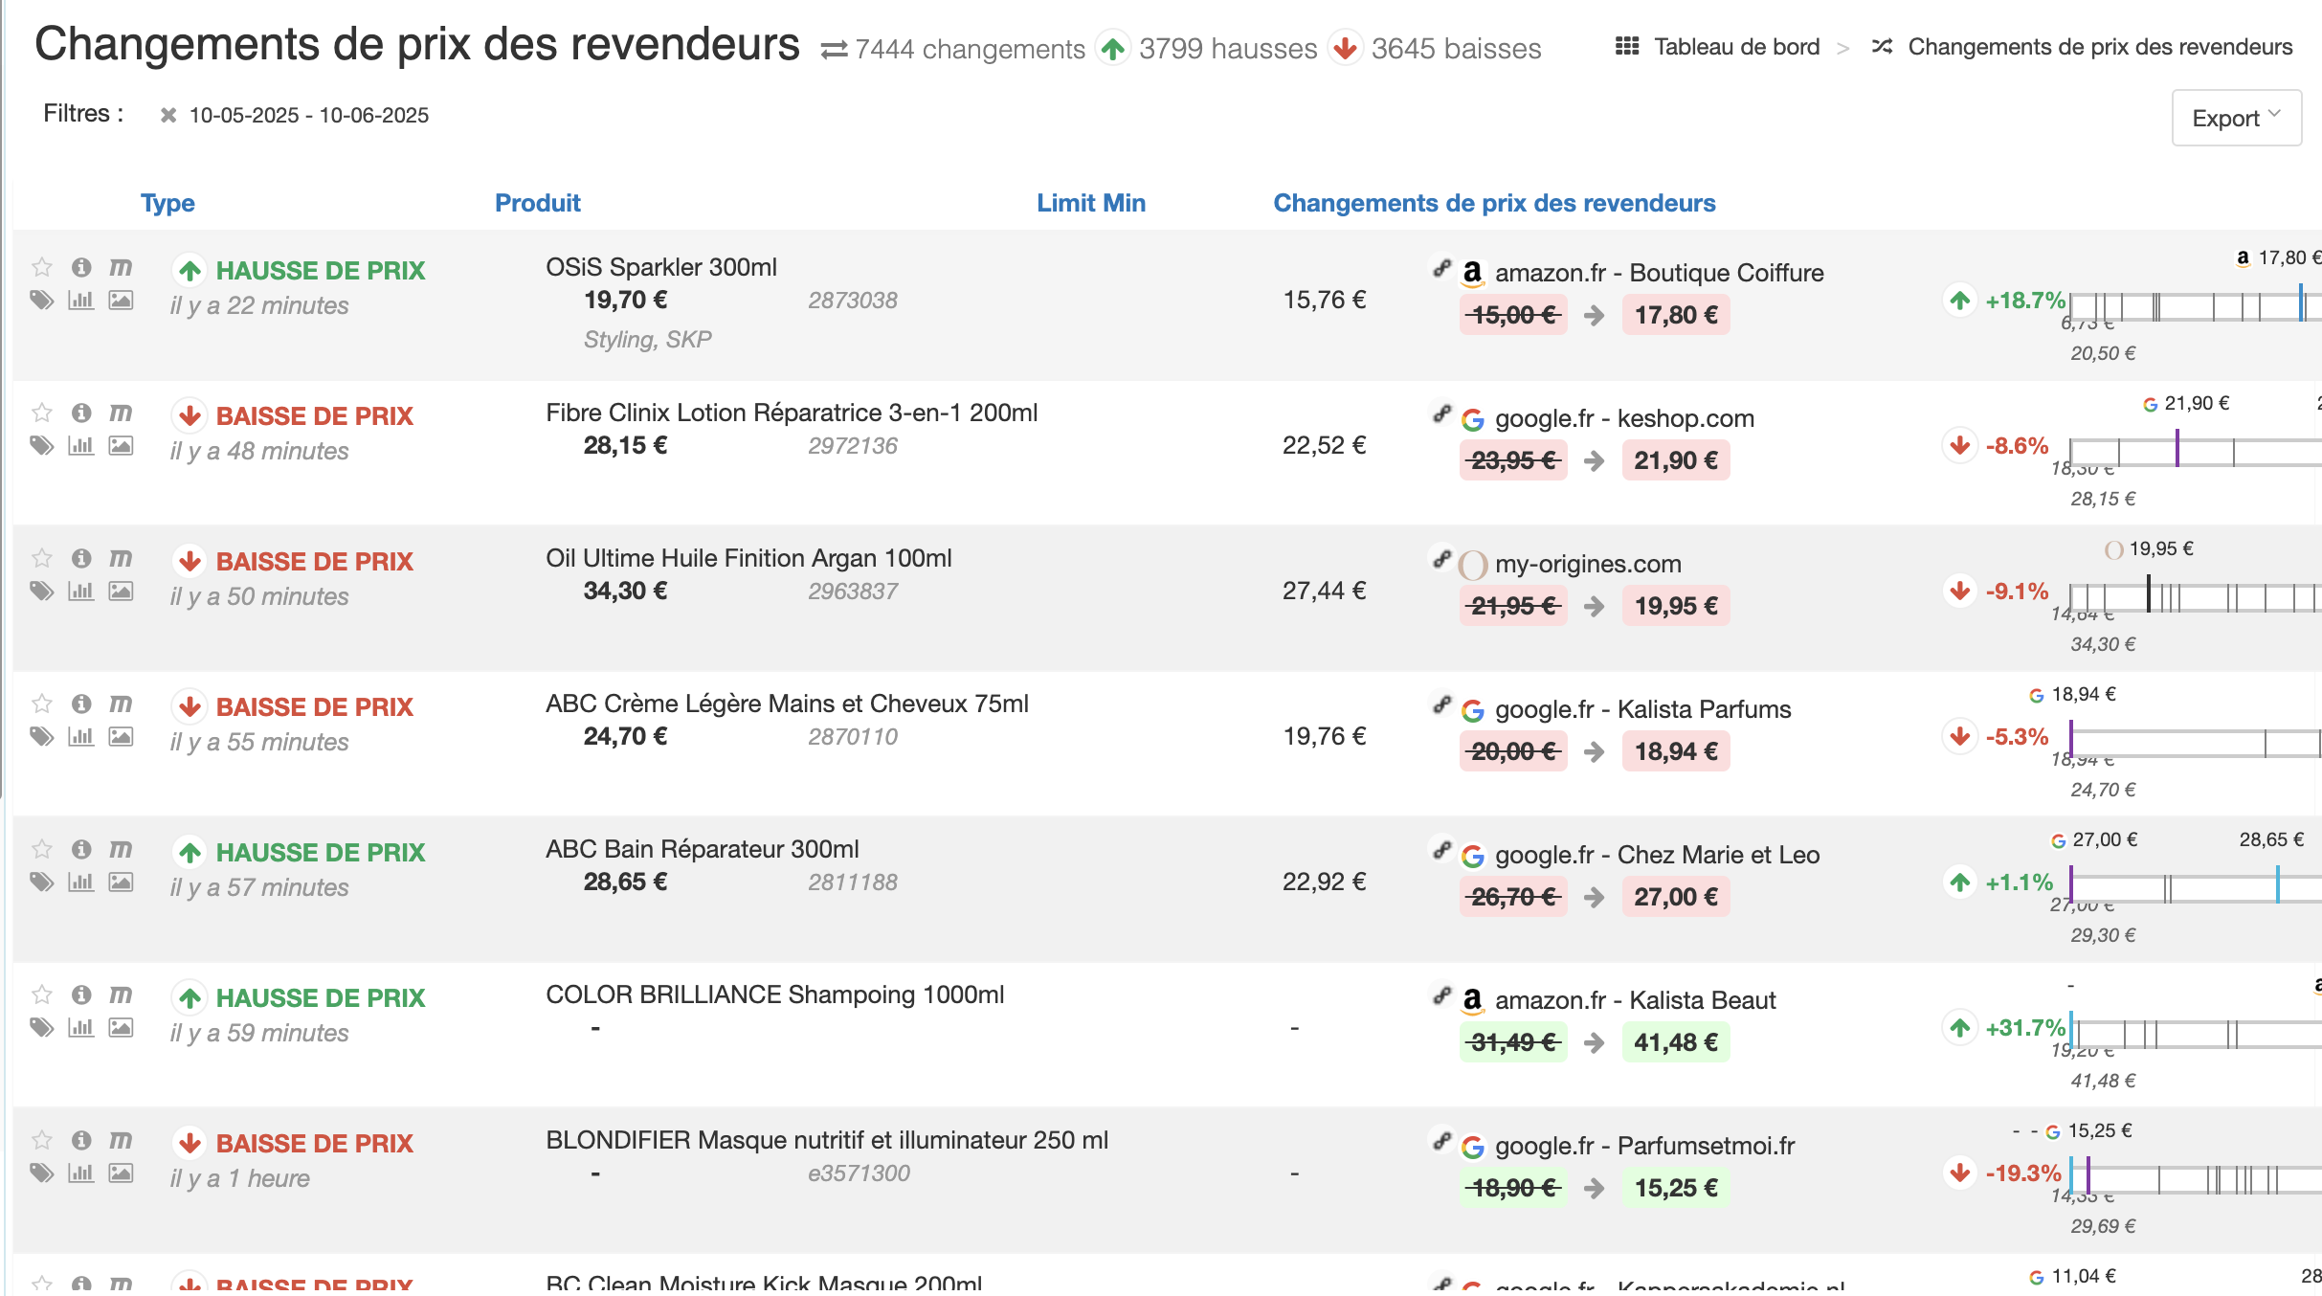Show bar chart for ABC Crème Légère
The height and width of the screenshot is (1296, 2322).
81,737
